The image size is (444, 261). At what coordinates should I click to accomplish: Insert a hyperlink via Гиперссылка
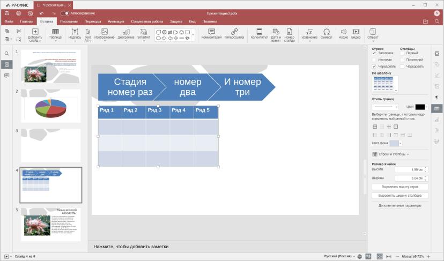coord(234,33)
